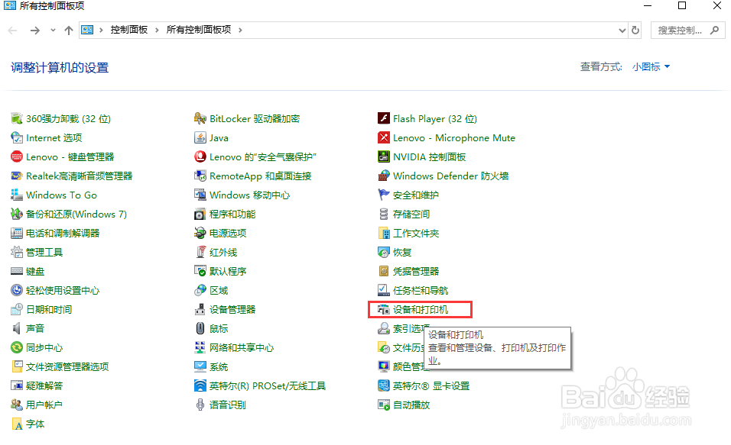
Task: Open the 网络和共享中心 icon
Action: [x=200, y=348]
